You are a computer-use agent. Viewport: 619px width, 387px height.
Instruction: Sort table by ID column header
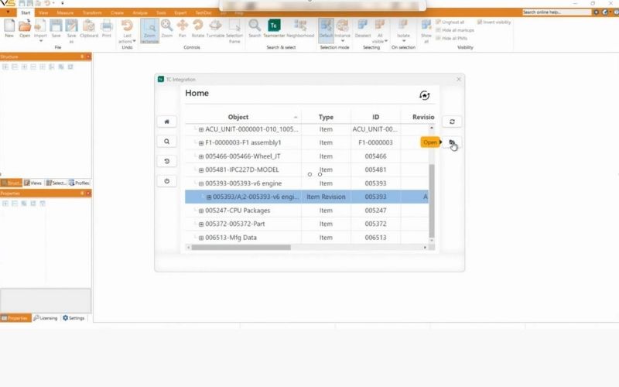click(375, 117)
